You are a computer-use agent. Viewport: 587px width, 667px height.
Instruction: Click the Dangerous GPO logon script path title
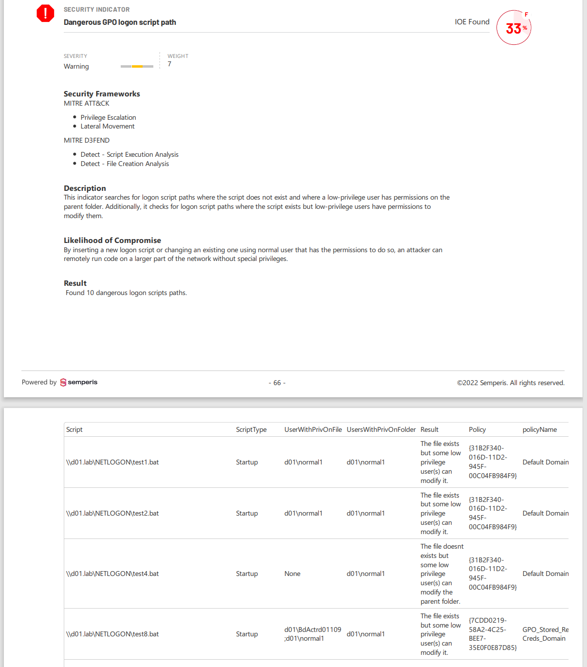[120, 22]
